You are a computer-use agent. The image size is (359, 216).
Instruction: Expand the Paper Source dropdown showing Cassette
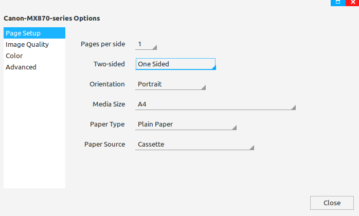(194, 145)
